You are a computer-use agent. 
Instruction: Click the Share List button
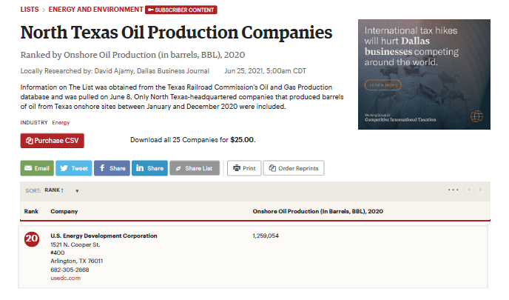(195, 168)
